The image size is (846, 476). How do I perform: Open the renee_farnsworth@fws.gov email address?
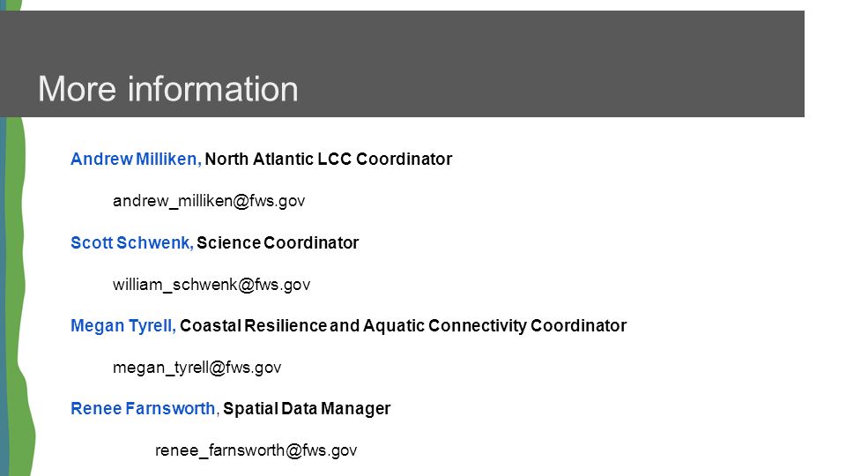tap(256, 450)
